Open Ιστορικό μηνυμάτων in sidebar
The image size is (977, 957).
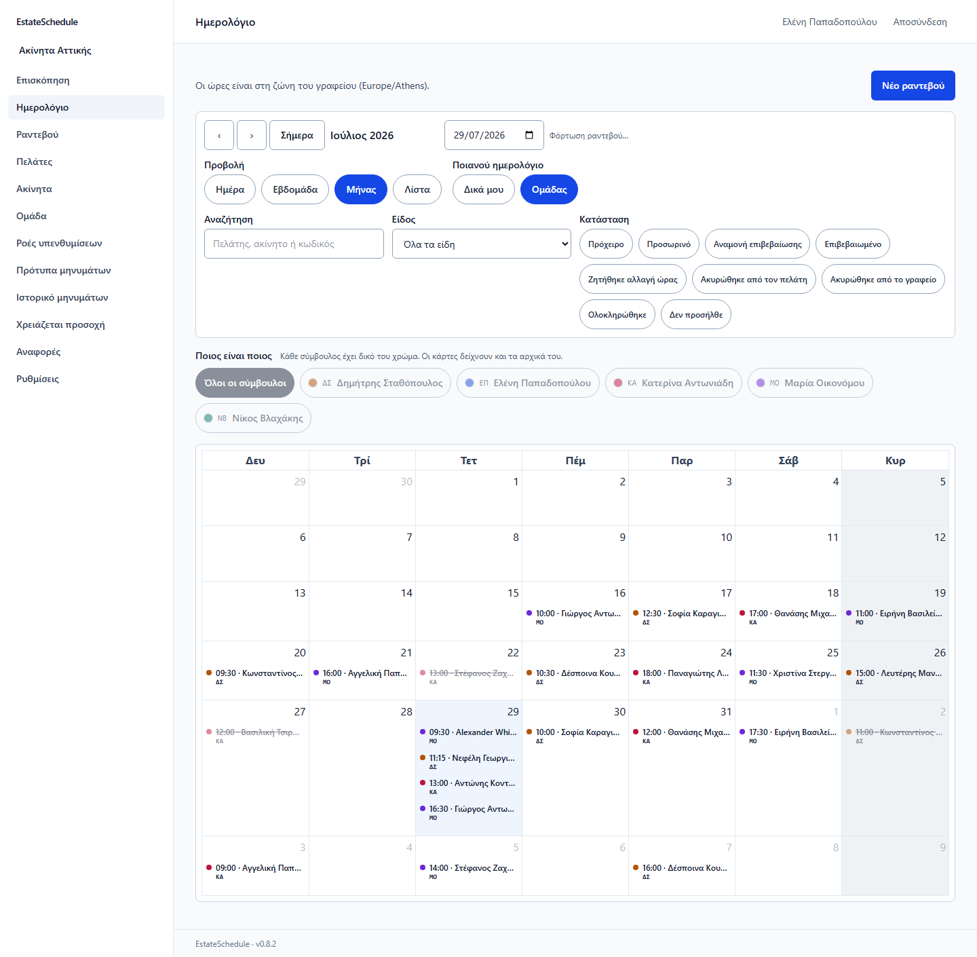coord(86,297)
